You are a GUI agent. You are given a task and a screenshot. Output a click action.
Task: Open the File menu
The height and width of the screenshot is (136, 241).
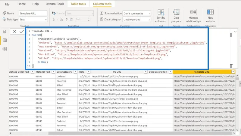click(x=7, y=4)
